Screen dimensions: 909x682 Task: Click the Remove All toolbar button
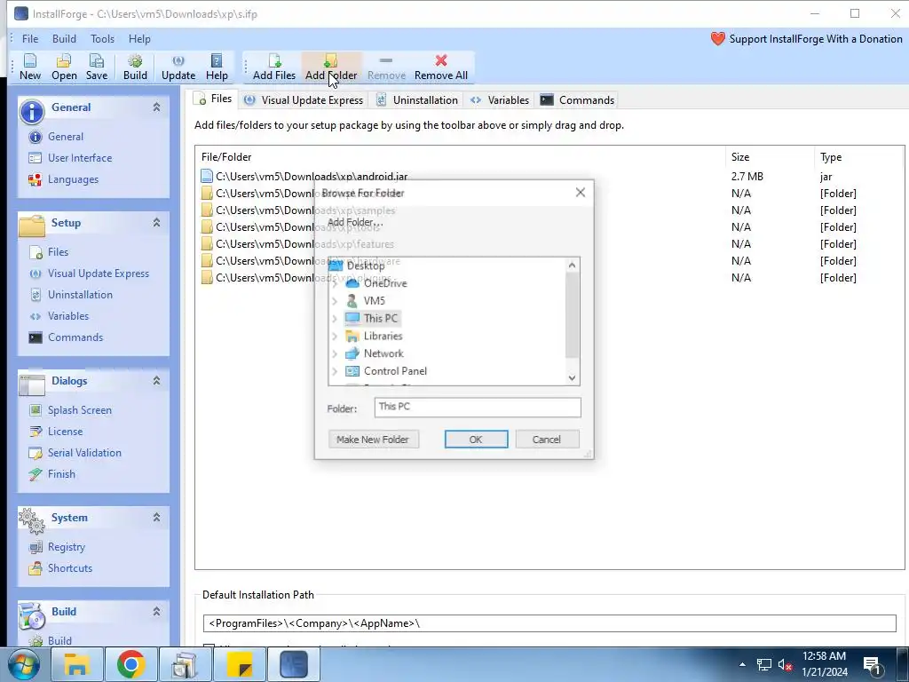tap(440, 67)
